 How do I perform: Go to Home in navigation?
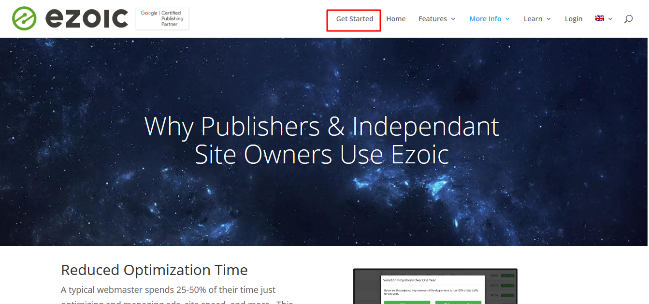(396, 19)
